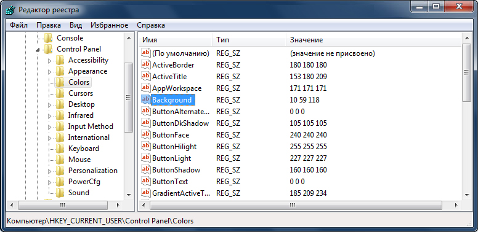Click the ab icon of ButtonAlternate... value
This screenshot has width=478, height=232.
coord(146,111)
